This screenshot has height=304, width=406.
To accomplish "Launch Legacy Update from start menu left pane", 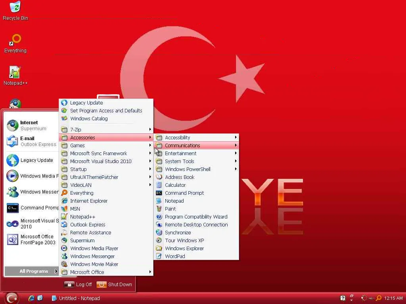I will click(x=32, y=160).
